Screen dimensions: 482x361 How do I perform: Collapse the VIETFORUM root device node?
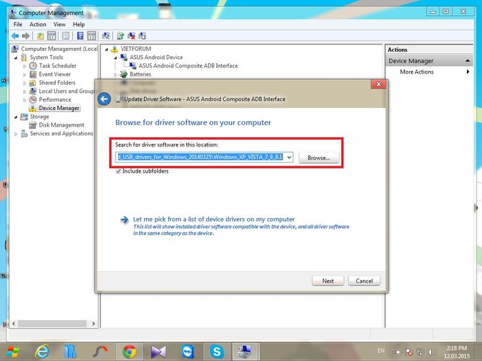(x=106, y=49)
